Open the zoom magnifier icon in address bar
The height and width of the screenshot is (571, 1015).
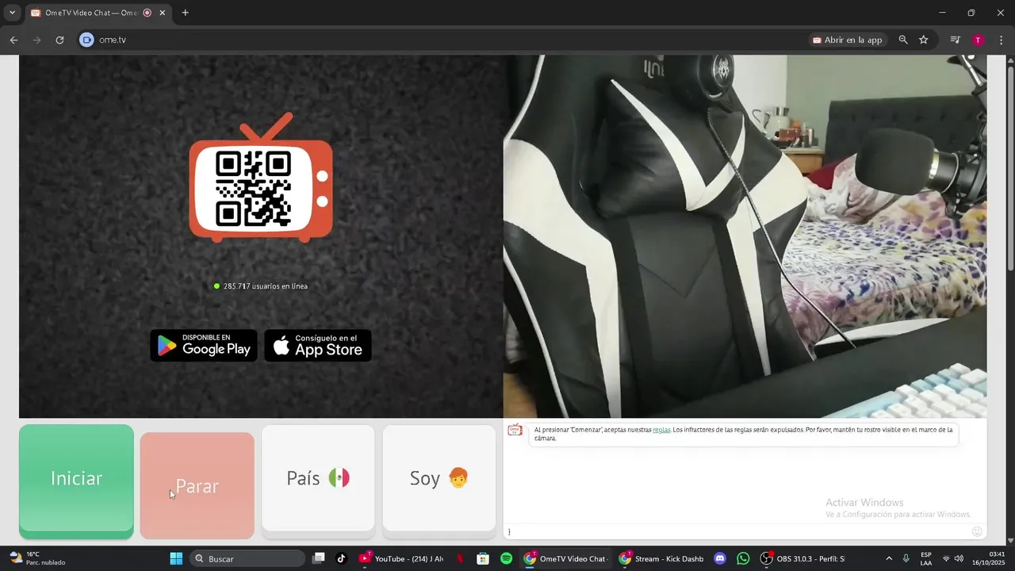pyautogui.click(x=903, y=40)
